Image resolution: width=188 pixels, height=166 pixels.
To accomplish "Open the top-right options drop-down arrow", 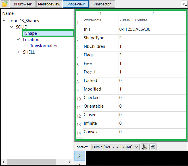I will point(184,4).
